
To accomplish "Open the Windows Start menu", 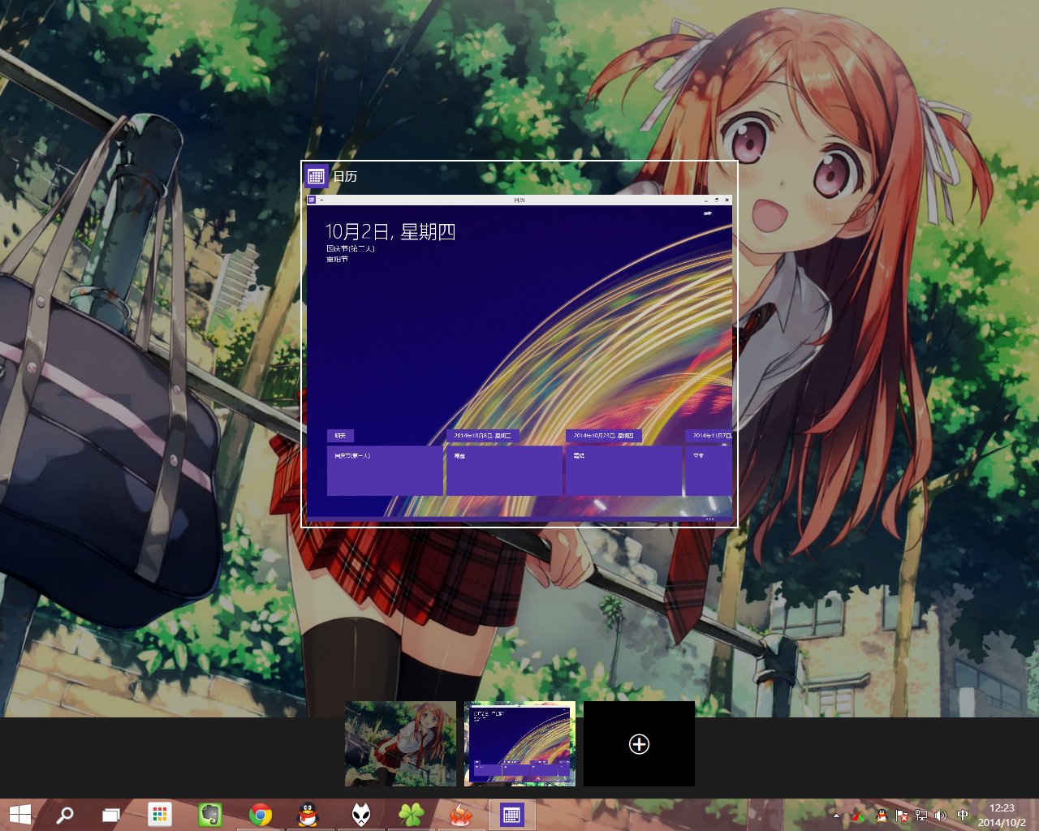I will coord(19,815).
